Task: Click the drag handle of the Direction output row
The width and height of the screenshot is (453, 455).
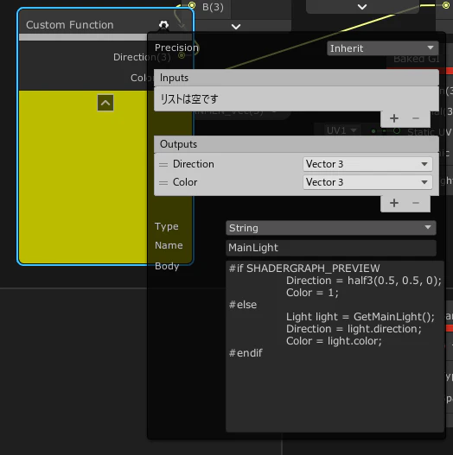Action: (163, 165)
